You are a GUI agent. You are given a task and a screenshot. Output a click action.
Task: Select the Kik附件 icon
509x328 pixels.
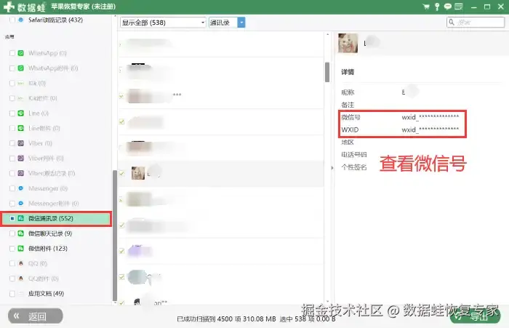point(21,98)
